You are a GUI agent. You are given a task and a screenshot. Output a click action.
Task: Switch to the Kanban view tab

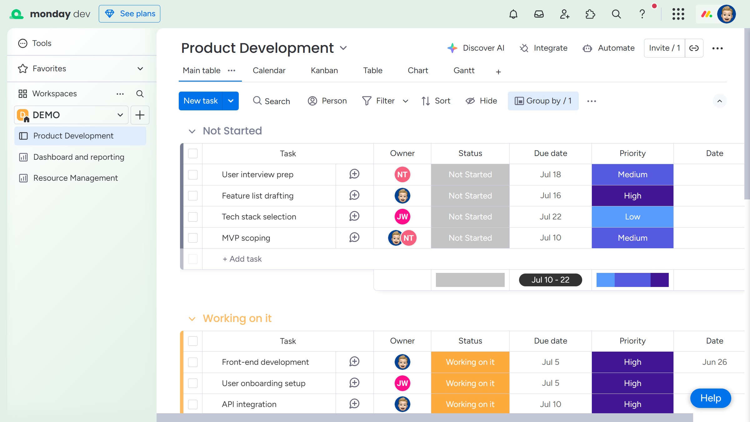tap(324, 71)
